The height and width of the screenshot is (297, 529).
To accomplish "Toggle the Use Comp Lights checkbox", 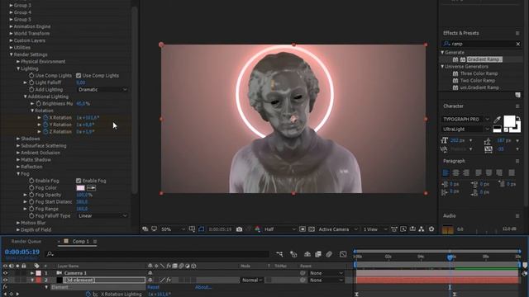I will tap(79, 76).
